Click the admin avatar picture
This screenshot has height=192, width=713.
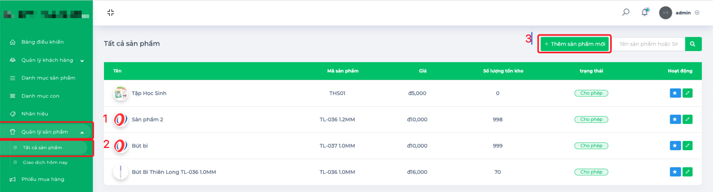[665, 13]
